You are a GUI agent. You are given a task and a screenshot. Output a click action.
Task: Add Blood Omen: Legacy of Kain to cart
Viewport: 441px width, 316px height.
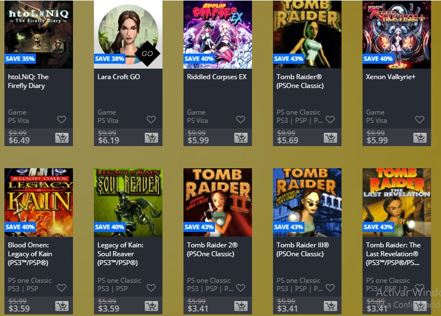(x=62, y=306)
